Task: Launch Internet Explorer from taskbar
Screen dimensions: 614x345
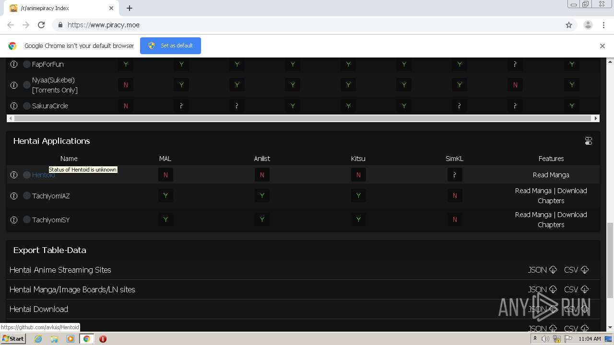Action: pyautogui.click(x=38, y=339)
